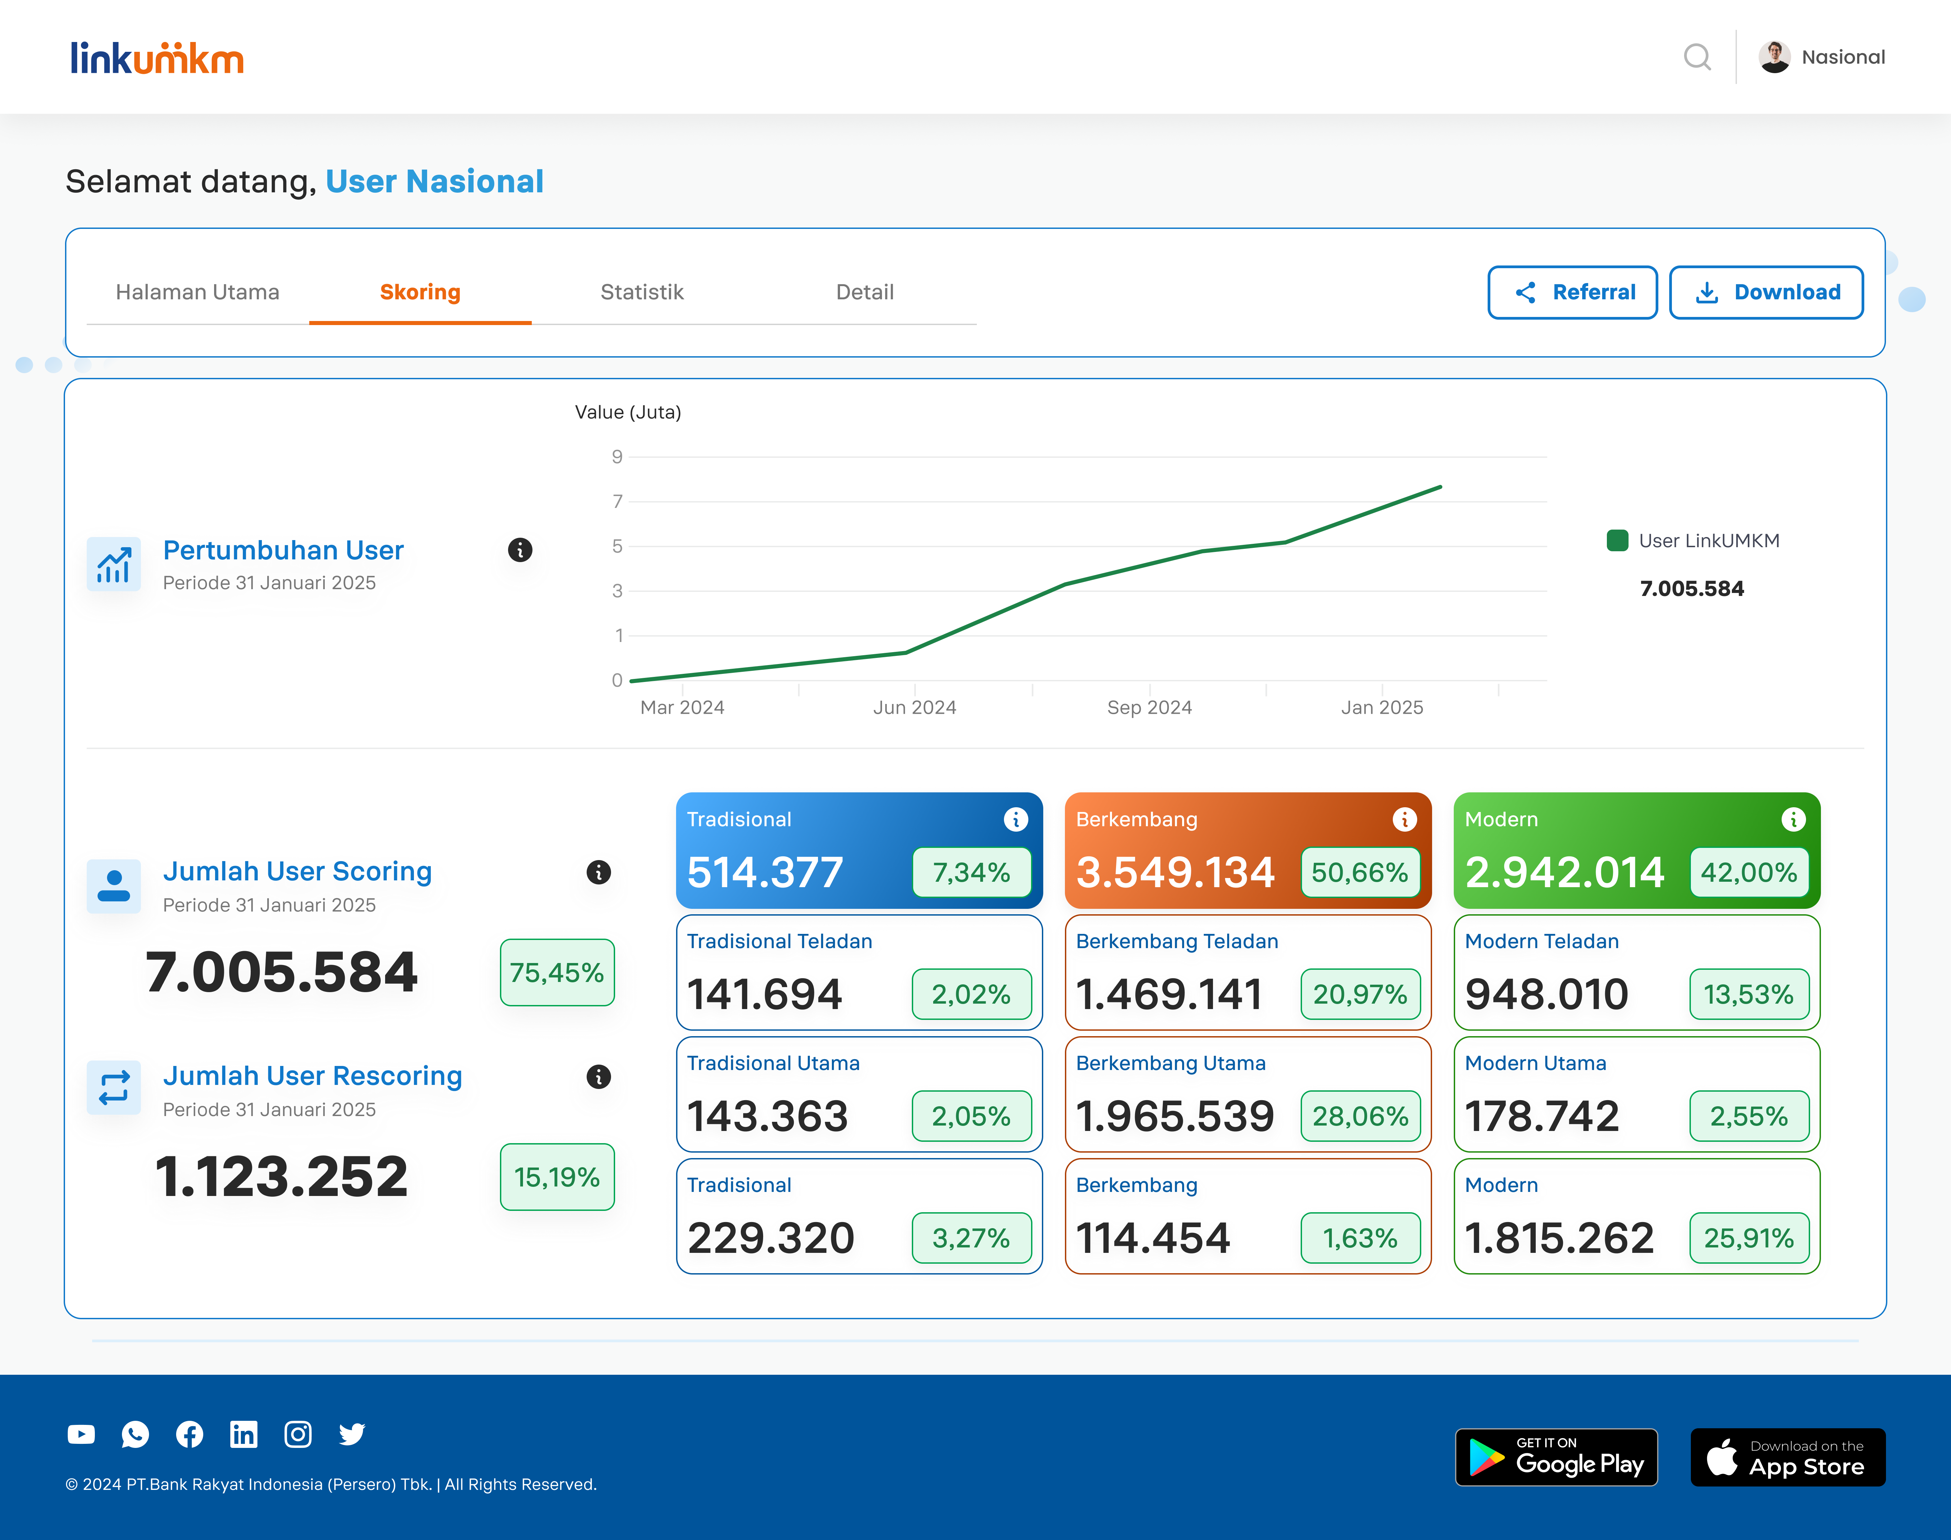Click the Sep 2024 axis label

[x=1149, y=708]
